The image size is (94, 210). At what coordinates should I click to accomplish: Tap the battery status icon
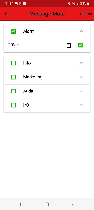tap(88, 4)
